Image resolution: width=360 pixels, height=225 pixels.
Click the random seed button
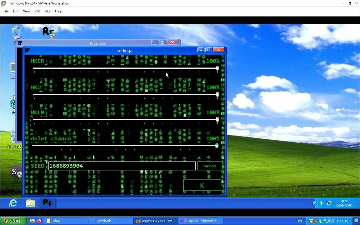point(209,166)
